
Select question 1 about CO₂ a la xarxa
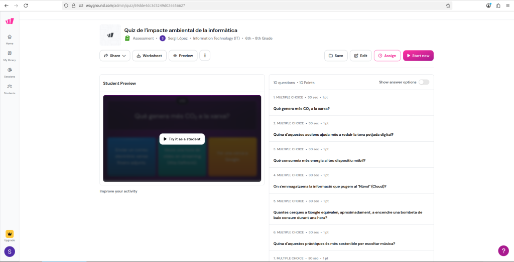tap(302, 108)
